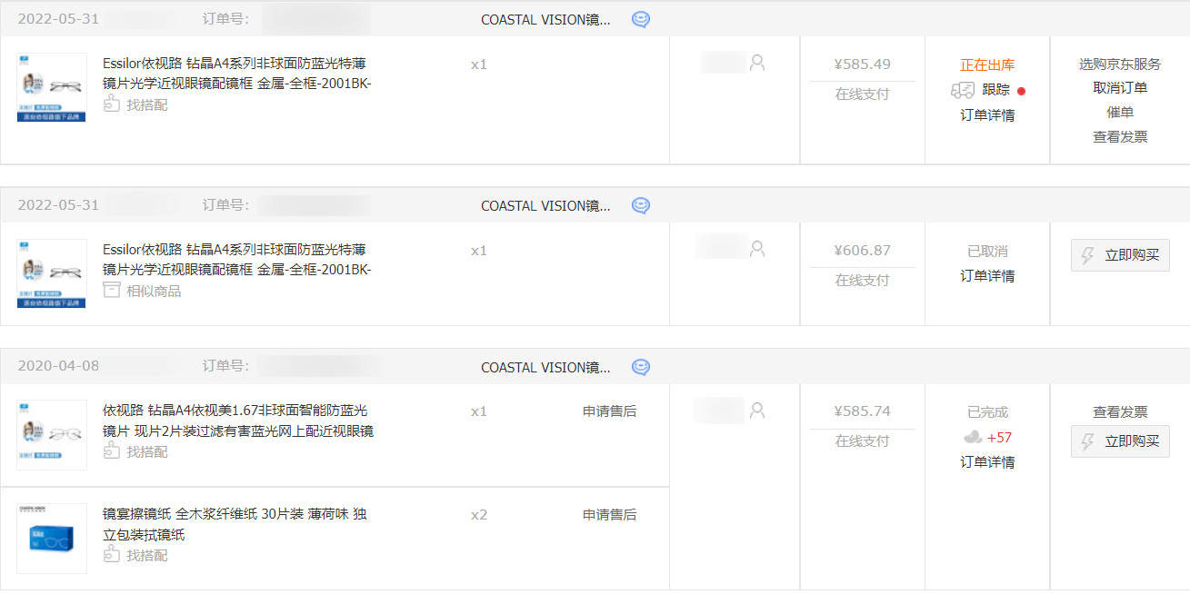
Task: Click recipient person icon in the ¥606.87 order
Action: pyautogui.click(x=757, y=248)
